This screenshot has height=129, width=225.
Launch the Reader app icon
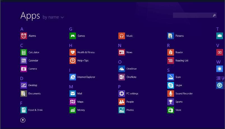pos(170,52)
